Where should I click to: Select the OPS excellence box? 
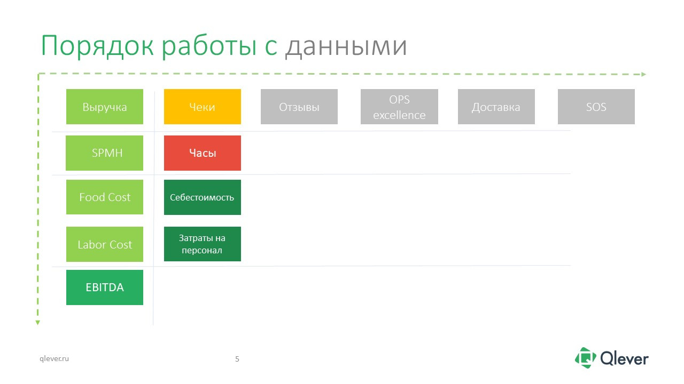point(399,107)
